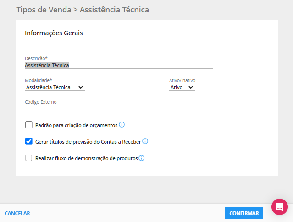This screenshot has width=293, height=222.
Task: Open the red chat support bubble
Action: [x=280, y=207]
